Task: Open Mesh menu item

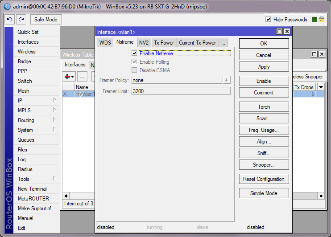Action: pos(36,91)
